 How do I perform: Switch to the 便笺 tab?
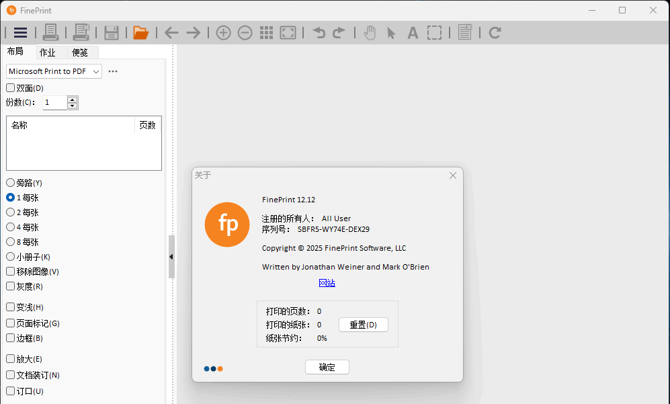pos(80,52)
